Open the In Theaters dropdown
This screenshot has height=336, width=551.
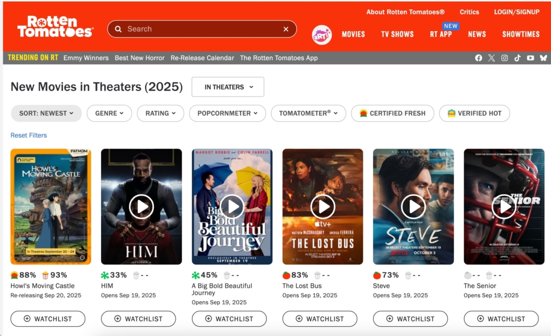coord(227,87)
